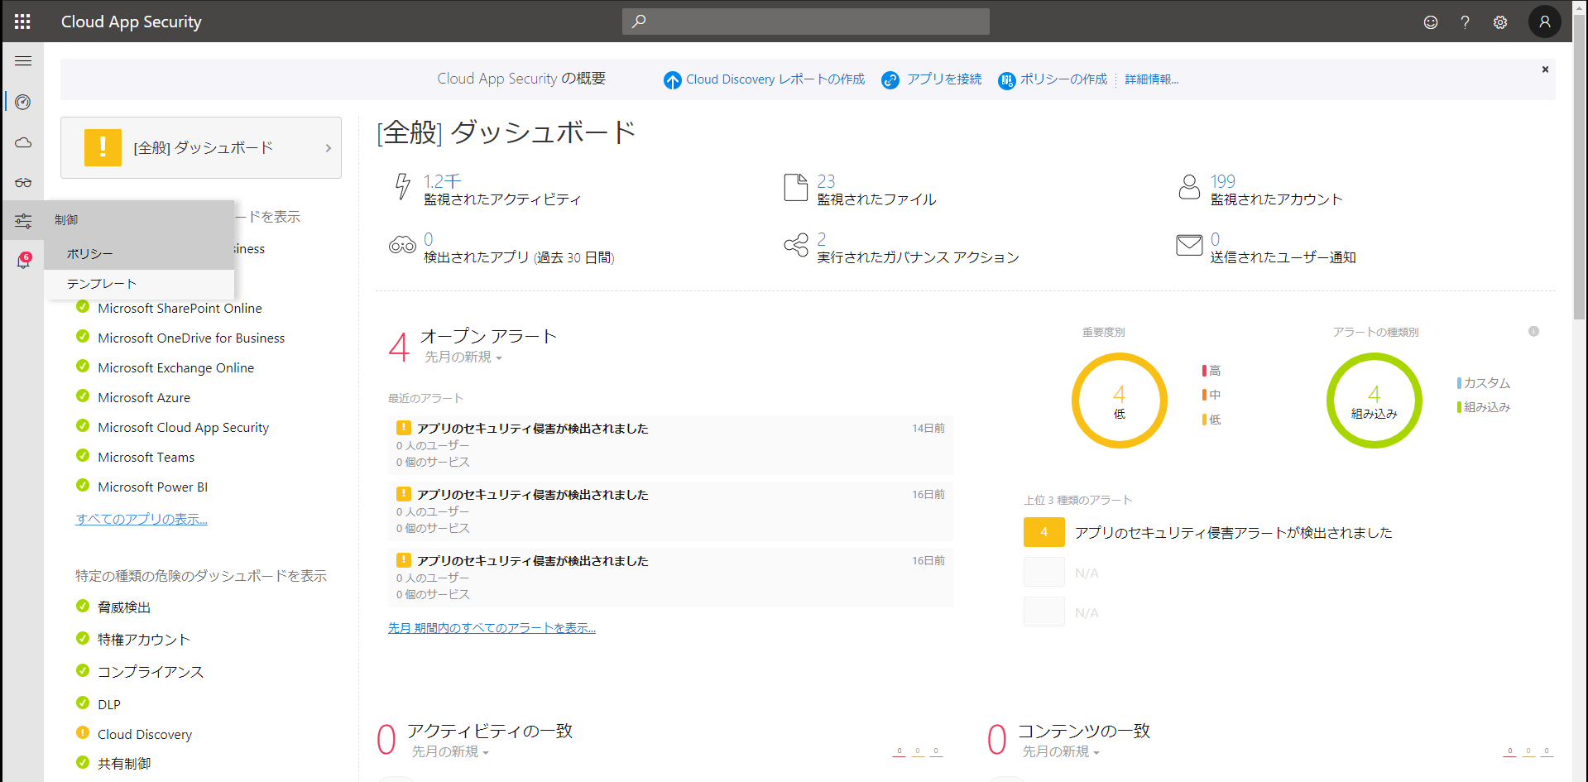The height and width of the screenshot is (782, 1588).
Task: Open the settings gear icon
Action: (1499, 22)
